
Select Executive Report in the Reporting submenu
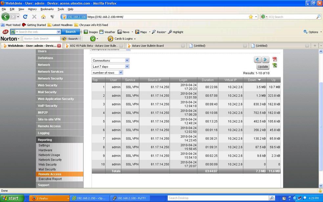tap(50, 179)
